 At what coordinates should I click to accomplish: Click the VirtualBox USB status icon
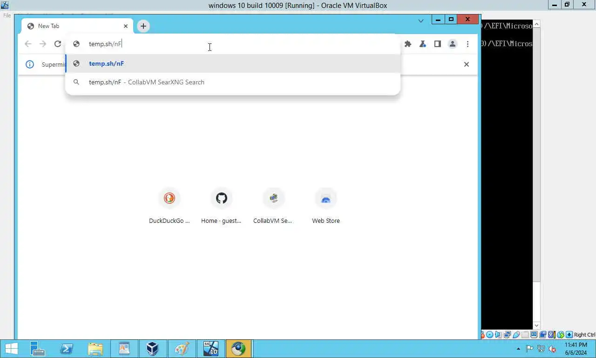pyautogui.click(x=516, y=335)
